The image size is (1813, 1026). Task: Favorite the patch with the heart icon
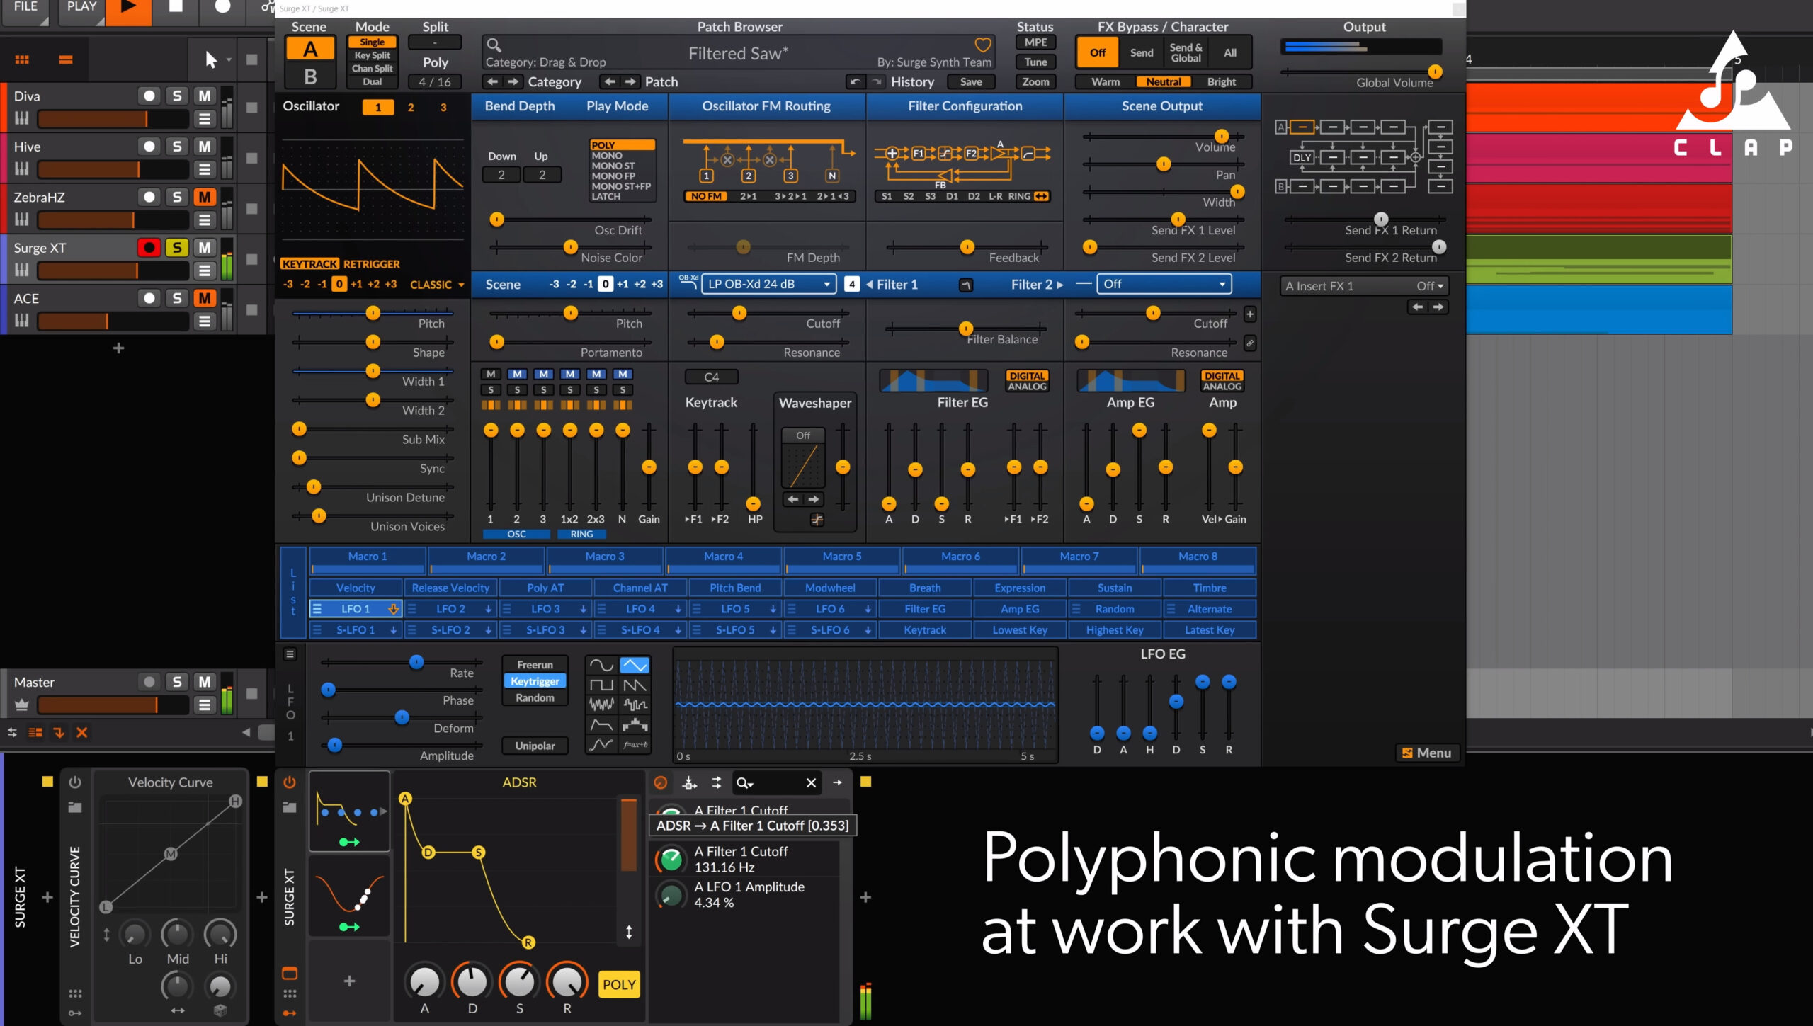coord(982,45)
